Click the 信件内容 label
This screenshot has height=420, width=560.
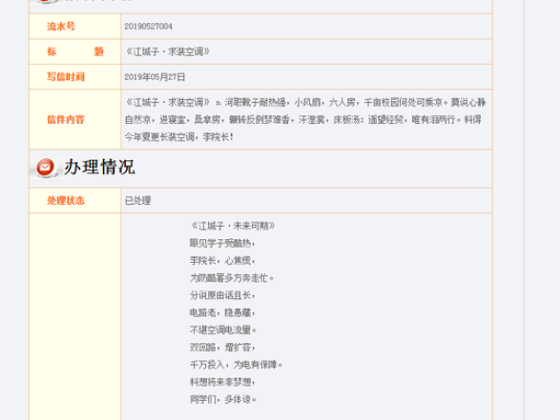(66, 119)
